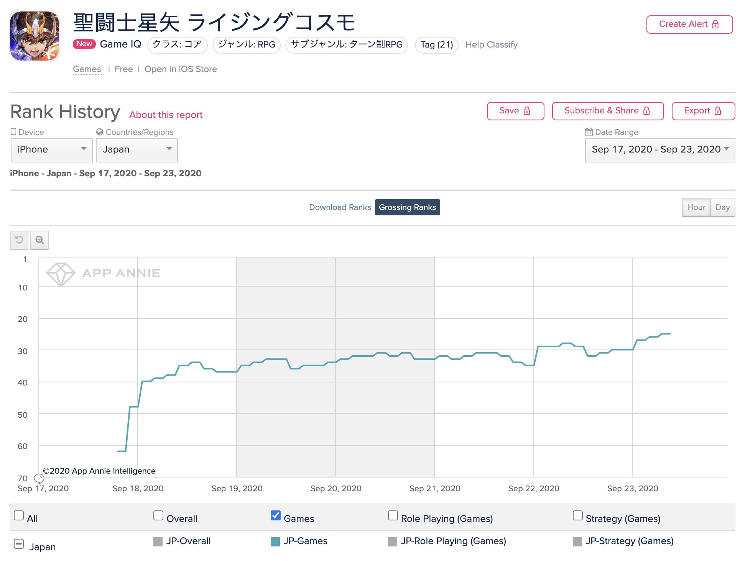Open in iOS Store link
Image resolution: width=740 pixels, height=561 pixels.
click(x=181, y=69)
